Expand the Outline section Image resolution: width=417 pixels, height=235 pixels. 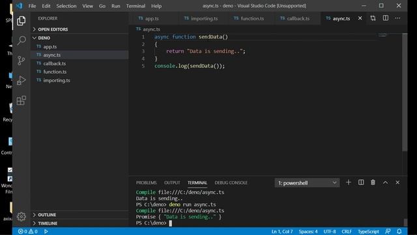click(79, 215)
